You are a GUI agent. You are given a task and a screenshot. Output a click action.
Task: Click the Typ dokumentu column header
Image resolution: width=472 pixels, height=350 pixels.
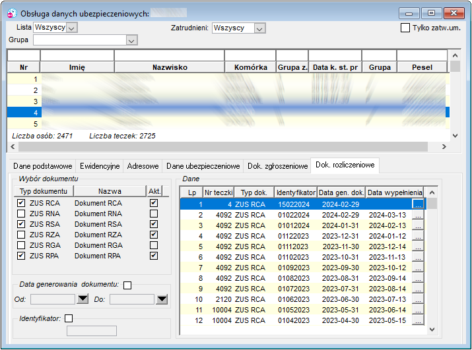click(44, 191)
